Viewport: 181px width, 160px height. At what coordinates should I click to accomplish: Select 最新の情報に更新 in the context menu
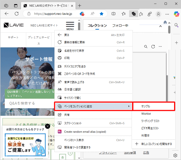tap(93, 42)
